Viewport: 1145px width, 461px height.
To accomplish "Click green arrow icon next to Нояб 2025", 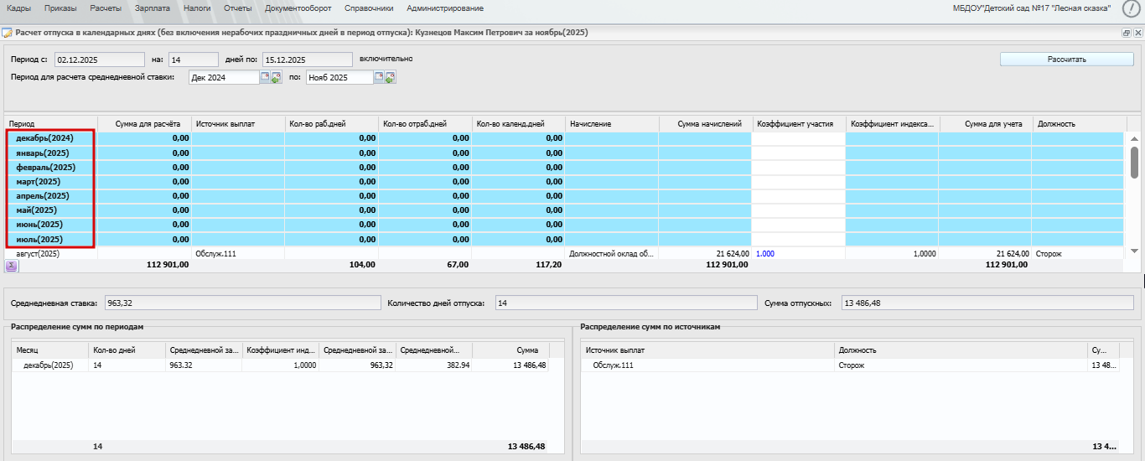I will (x=391, y=78).
